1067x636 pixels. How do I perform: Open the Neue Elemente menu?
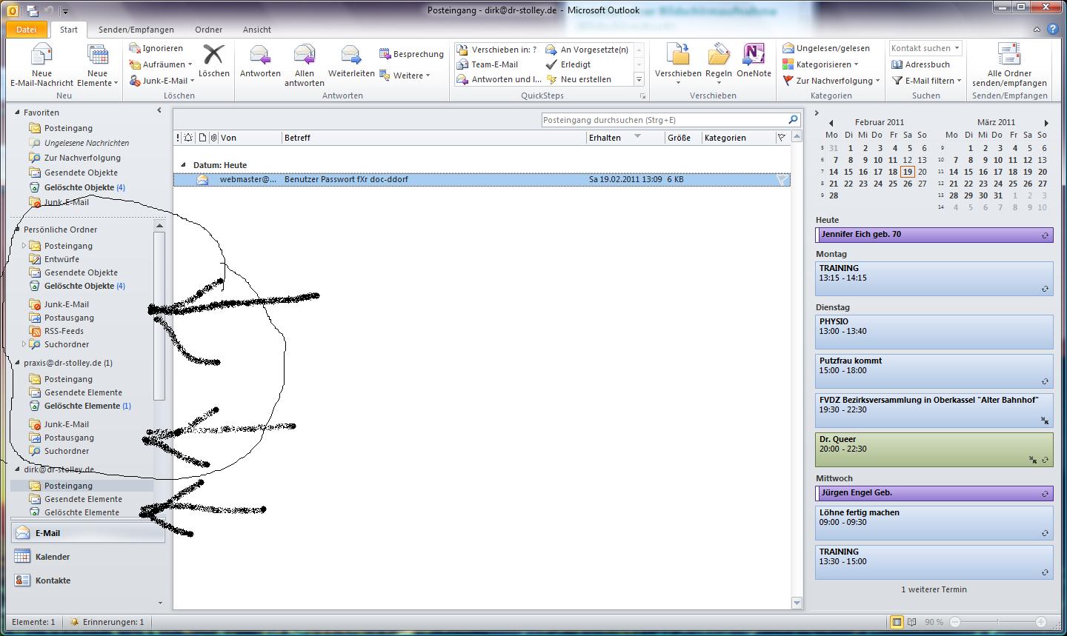click(x=97, y=65)
